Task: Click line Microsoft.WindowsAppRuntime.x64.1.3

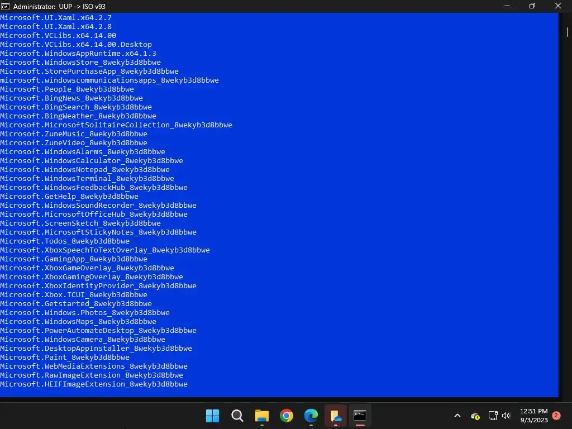Action: [78, 53]
